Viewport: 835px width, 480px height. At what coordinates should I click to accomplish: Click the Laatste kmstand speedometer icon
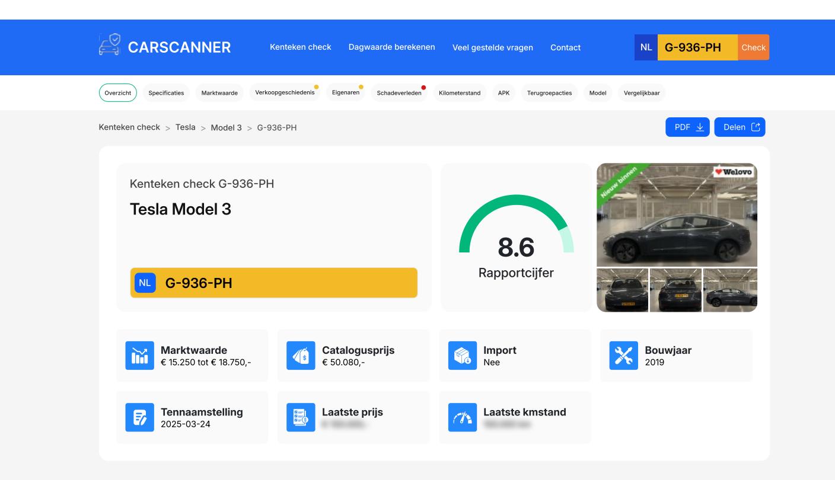pos(462,417)
